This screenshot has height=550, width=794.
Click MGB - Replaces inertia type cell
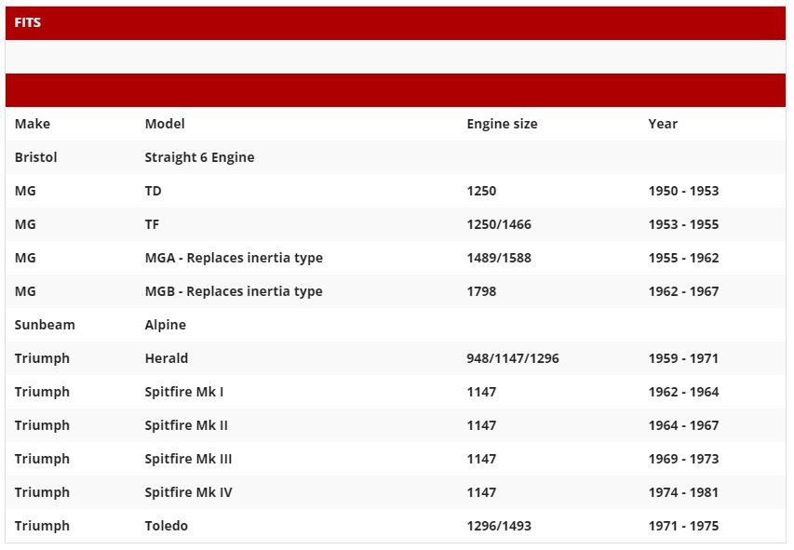coord(234,291)
